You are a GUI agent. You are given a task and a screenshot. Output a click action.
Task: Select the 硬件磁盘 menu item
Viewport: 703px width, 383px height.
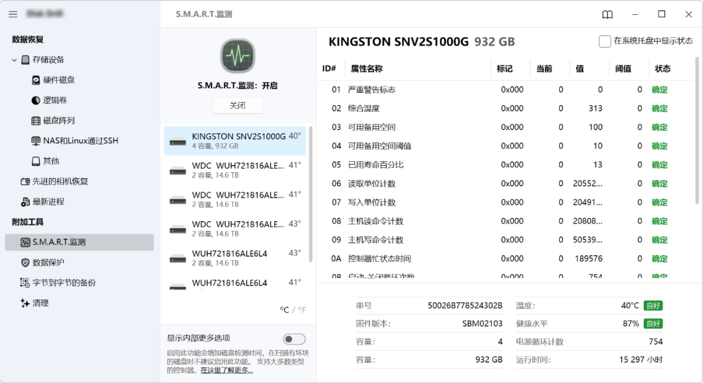click(x=59, y=80)
